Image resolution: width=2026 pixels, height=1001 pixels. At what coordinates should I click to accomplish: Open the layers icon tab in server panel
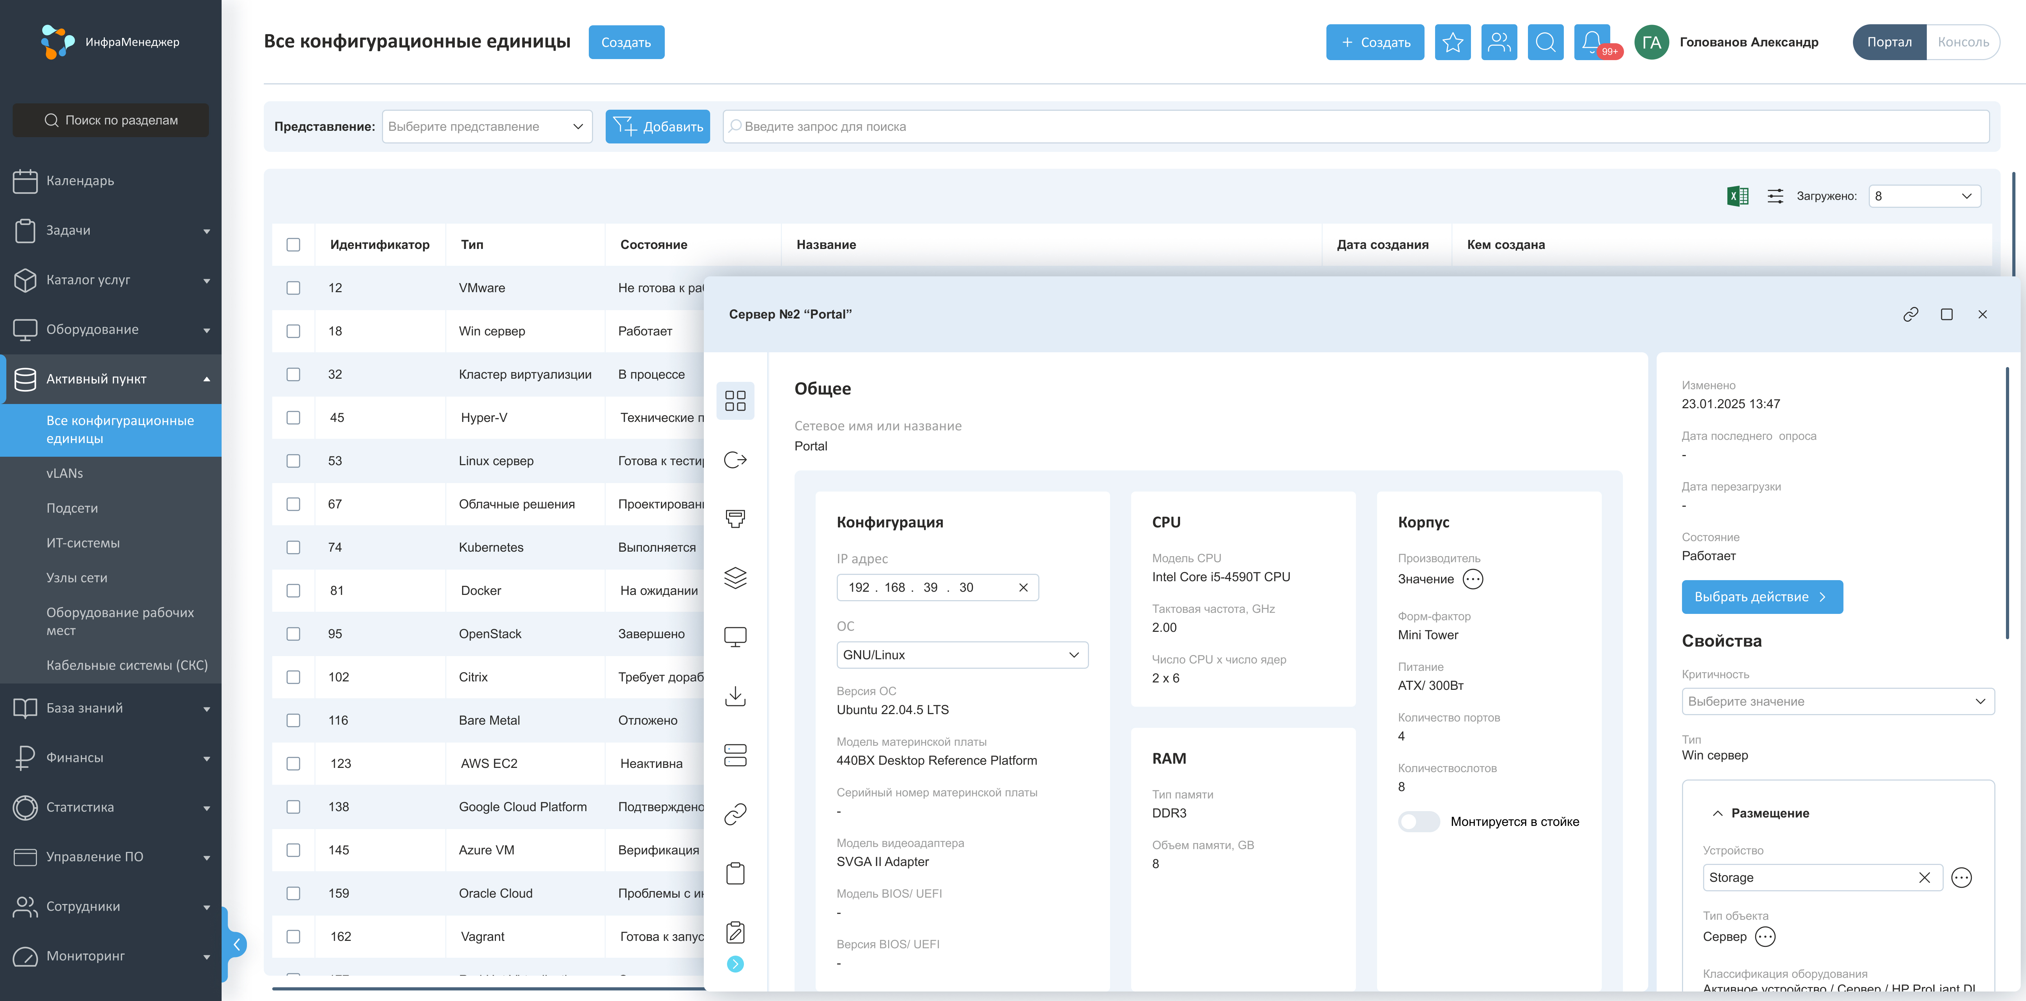tap(734, 578)
